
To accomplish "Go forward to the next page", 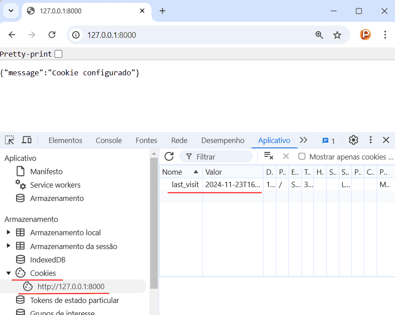I will (x=32, y=35).
